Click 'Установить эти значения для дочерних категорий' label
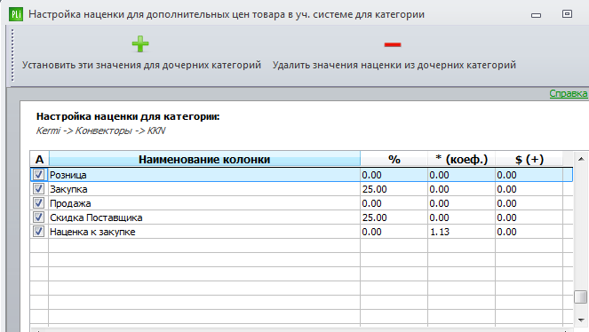This screenshot has height=332, width=589. tap(141, 65)
